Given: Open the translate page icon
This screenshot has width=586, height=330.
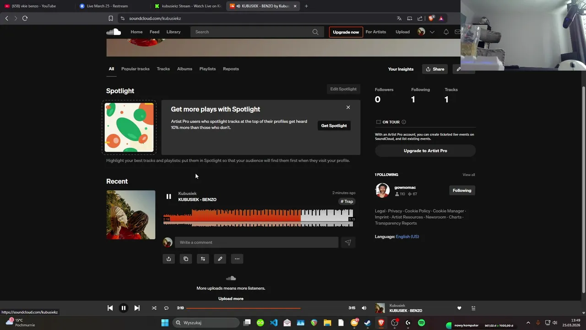Looking at the screenshot, I should coord(399,18).
